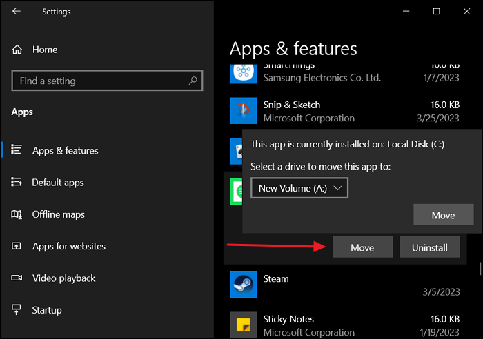Screen dimensions: 483x339
Task: Go to Default apps section
Action: click(58, 183)
